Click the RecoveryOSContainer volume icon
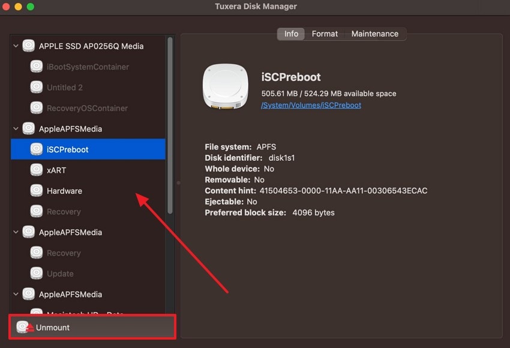 37,108
